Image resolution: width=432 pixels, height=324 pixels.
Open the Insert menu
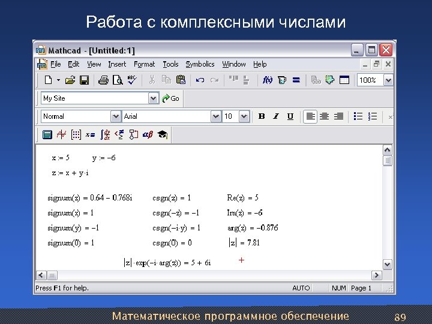click(x=117, y=64)
